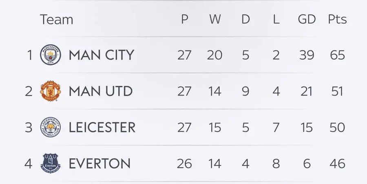Select Man Utd's goal difference of 21
This screenshot has height=184, width=367.
point(306,91)
